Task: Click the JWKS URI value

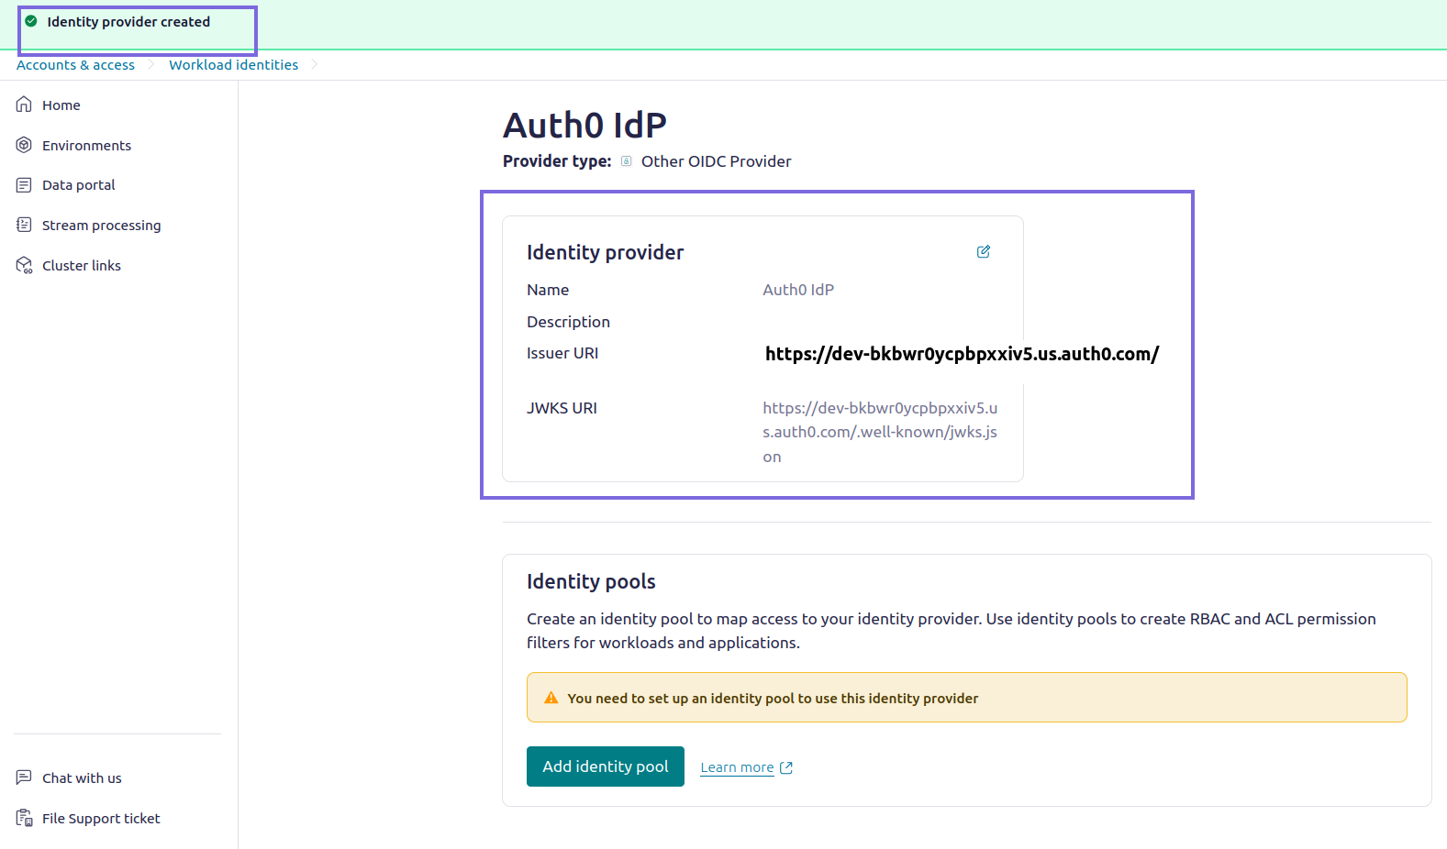Action: click(x=880, y=432)
